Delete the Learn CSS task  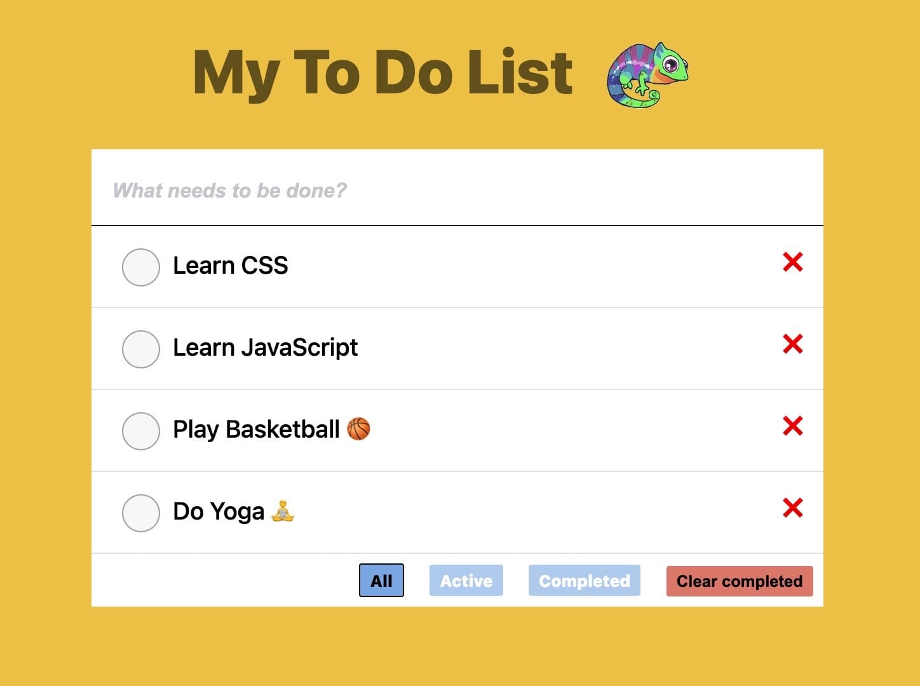(792, 262)
